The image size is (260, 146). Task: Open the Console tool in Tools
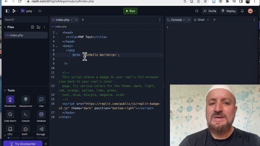tap(26, 116)
